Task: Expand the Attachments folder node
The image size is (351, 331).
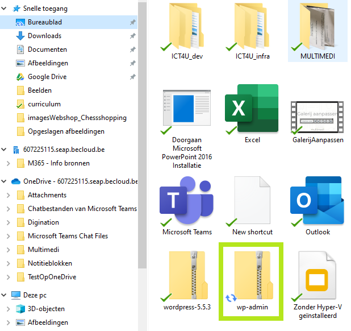Action: [x=9, y=195]
